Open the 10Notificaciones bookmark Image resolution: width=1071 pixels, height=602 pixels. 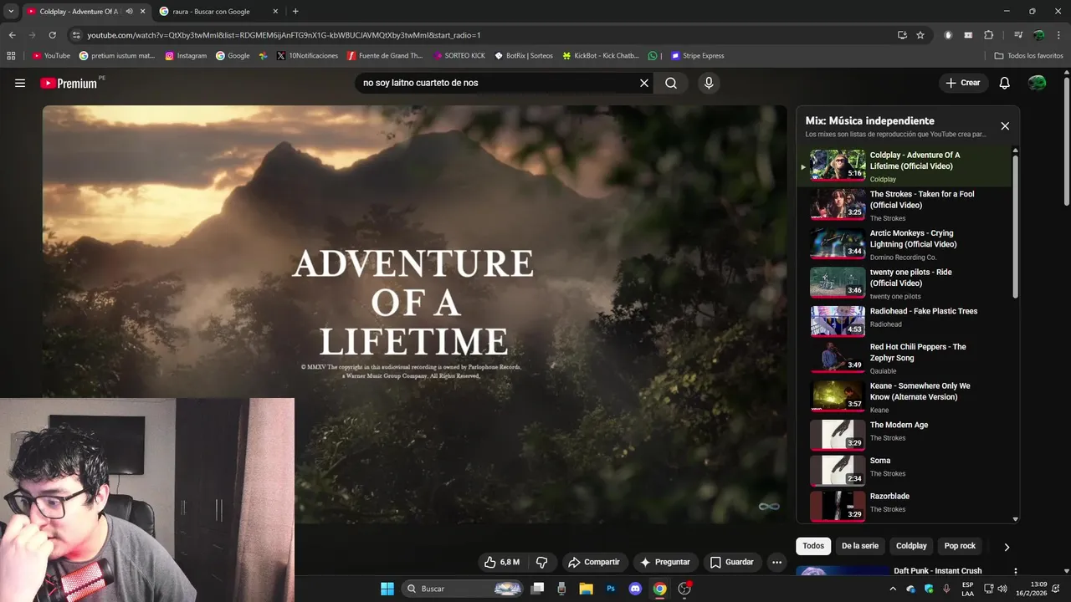307,56
